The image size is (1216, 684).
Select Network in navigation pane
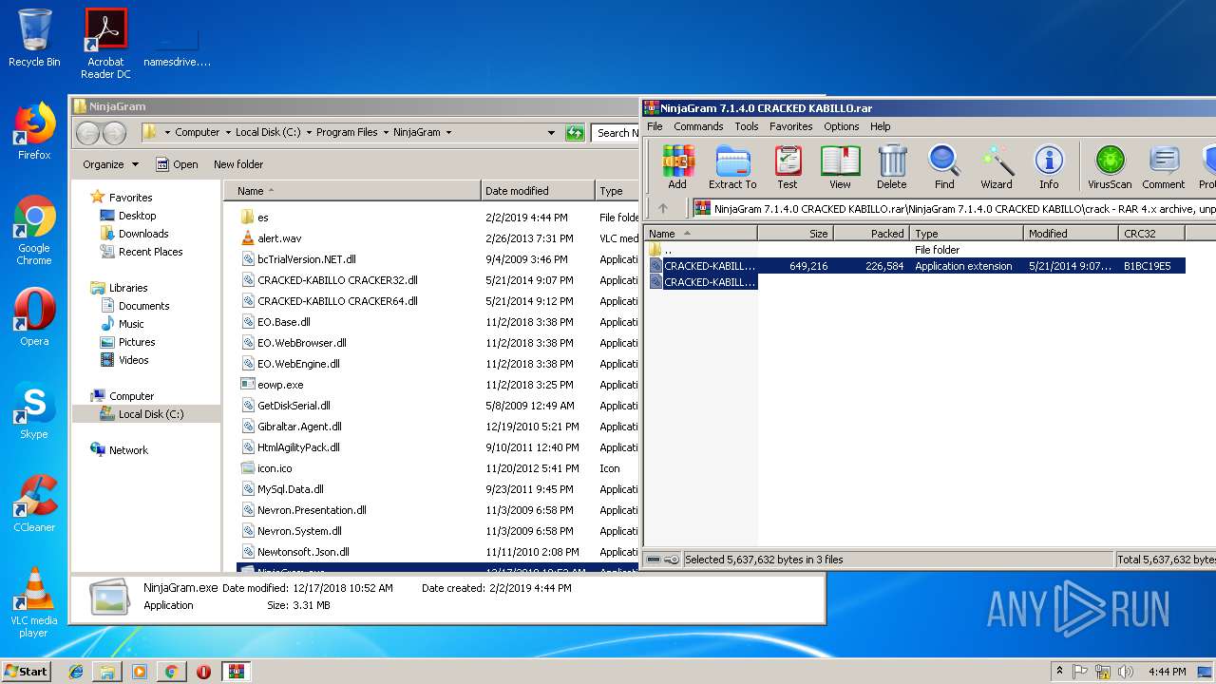coord(128,450)
